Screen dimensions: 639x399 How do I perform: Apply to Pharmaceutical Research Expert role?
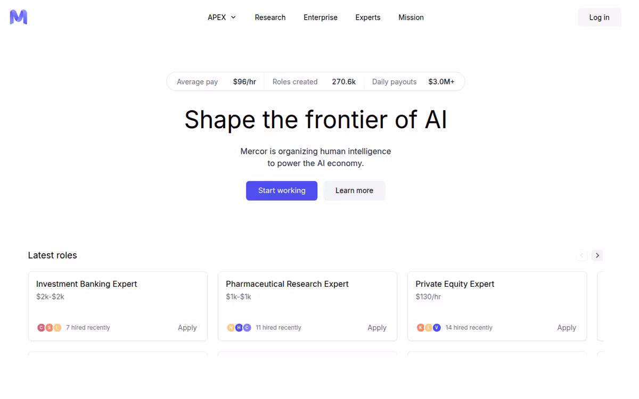click(377, 328)
